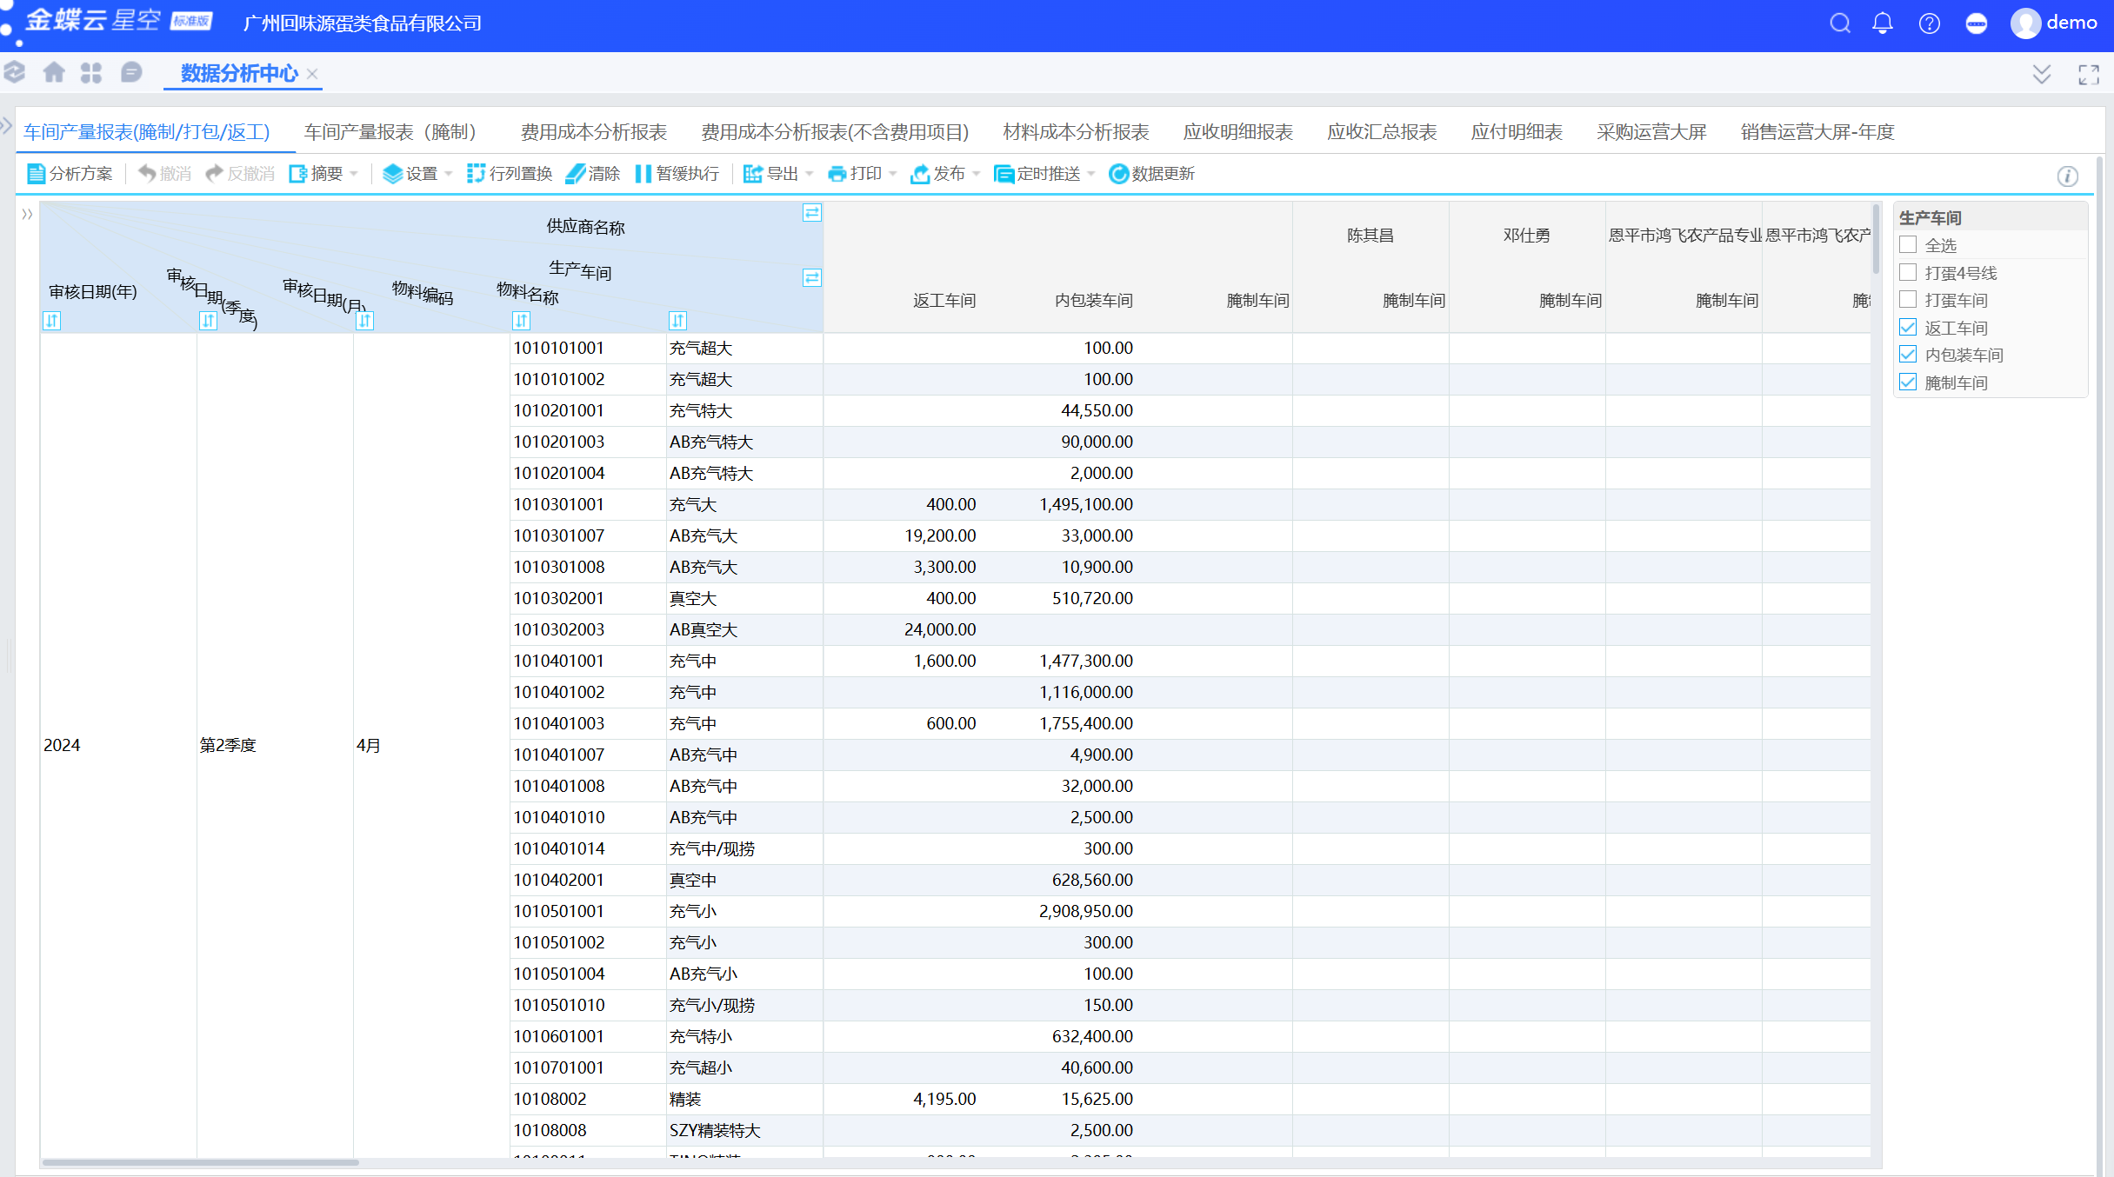Go to the home page icon

point(54,72)
